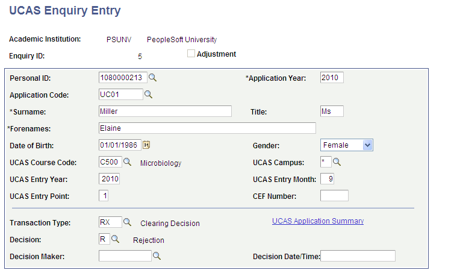Click Application Code lookup magnifier

click(x=148, y=94)
